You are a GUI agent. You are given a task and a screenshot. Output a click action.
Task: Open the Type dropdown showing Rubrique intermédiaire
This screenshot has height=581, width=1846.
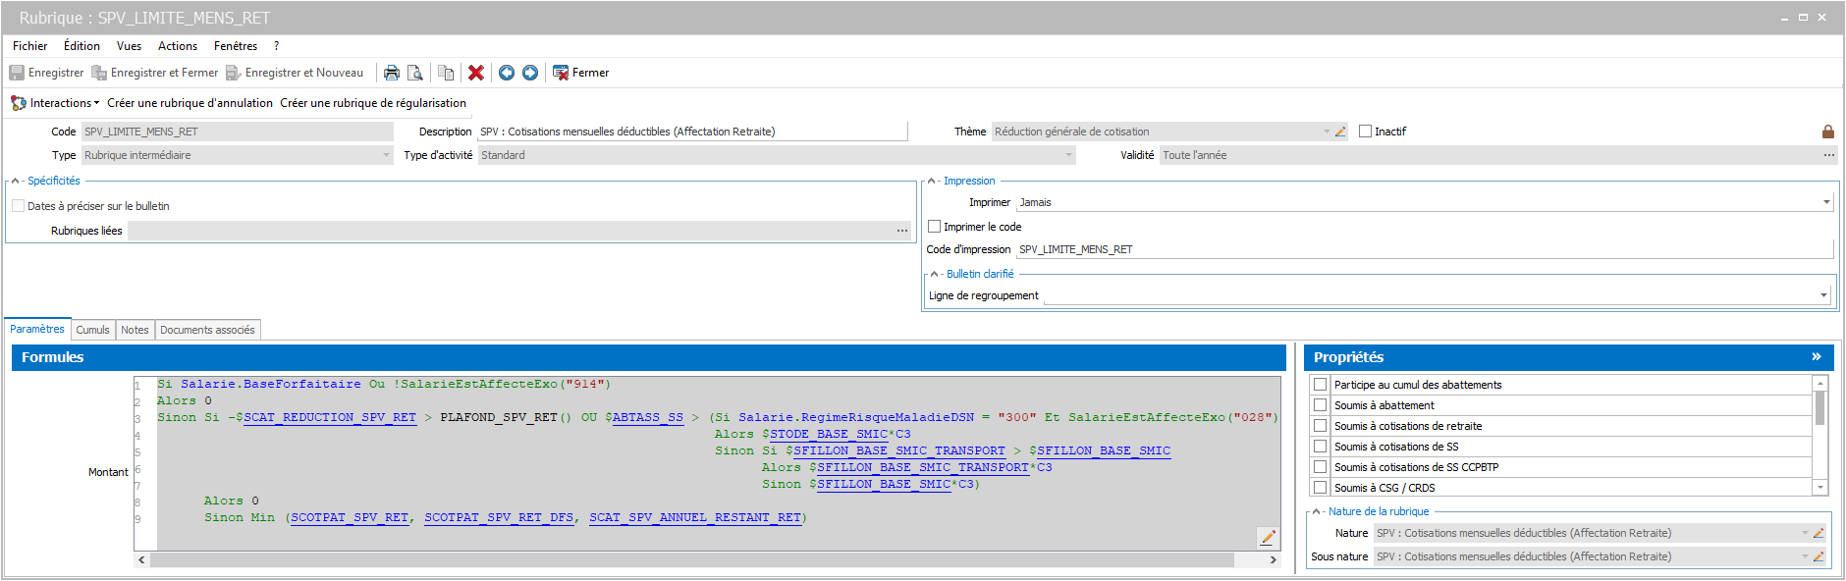click(386, 155)
